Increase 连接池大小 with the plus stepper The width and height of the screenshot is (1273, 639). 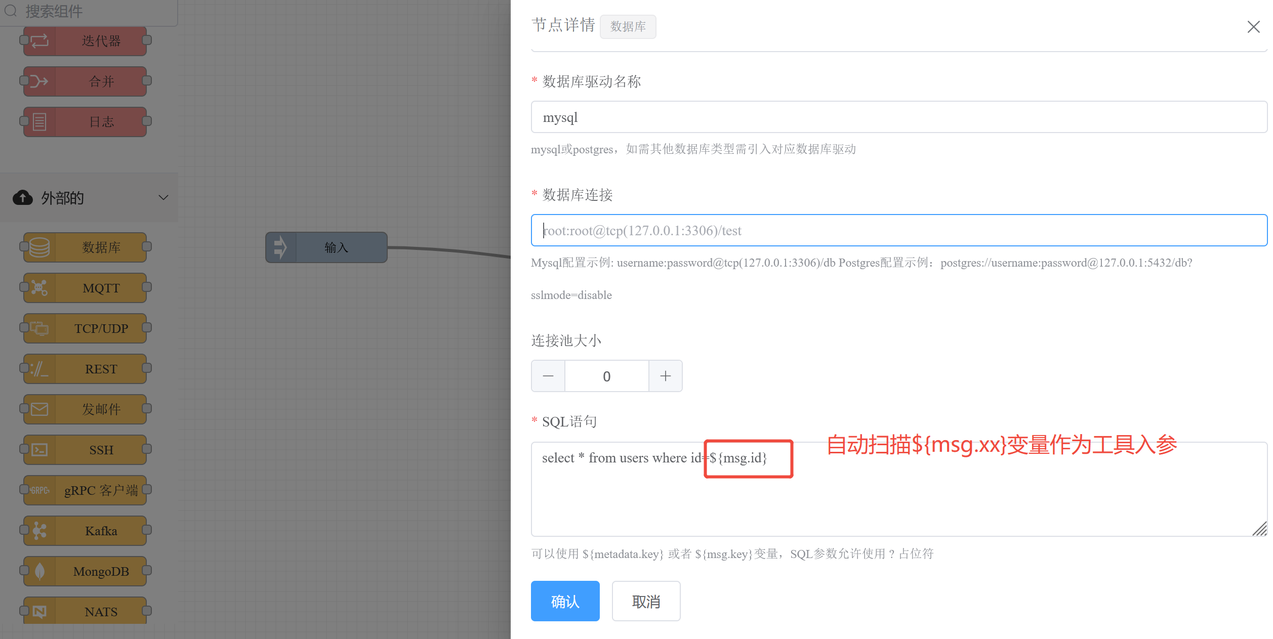coord(665,376)
